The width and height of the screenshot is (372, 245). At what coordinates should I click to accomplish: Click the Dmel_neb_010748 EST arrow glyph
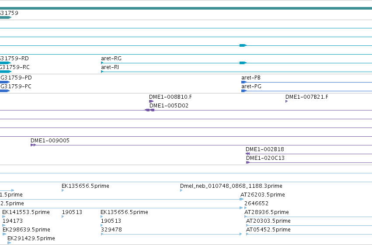(x=181, y=190)
